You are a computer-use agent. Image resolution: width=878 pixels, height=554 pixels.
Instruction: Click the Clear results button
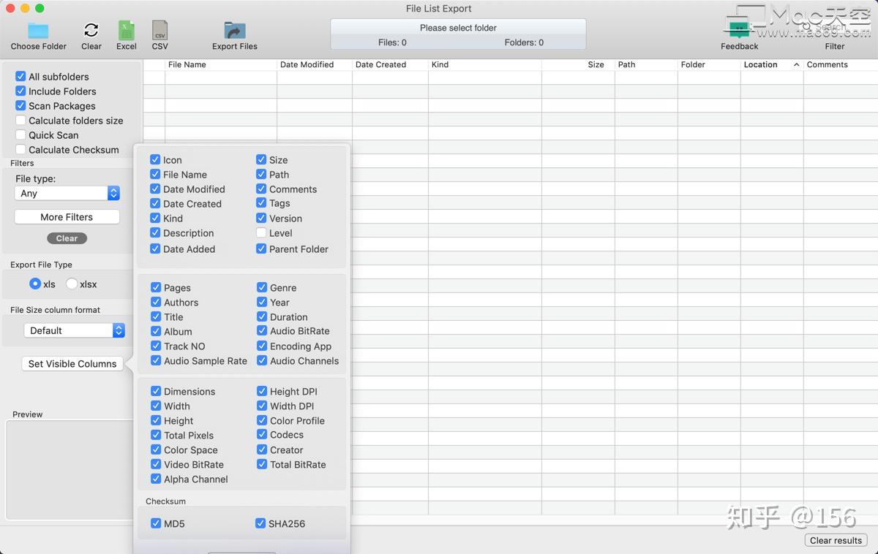point(836,540)
